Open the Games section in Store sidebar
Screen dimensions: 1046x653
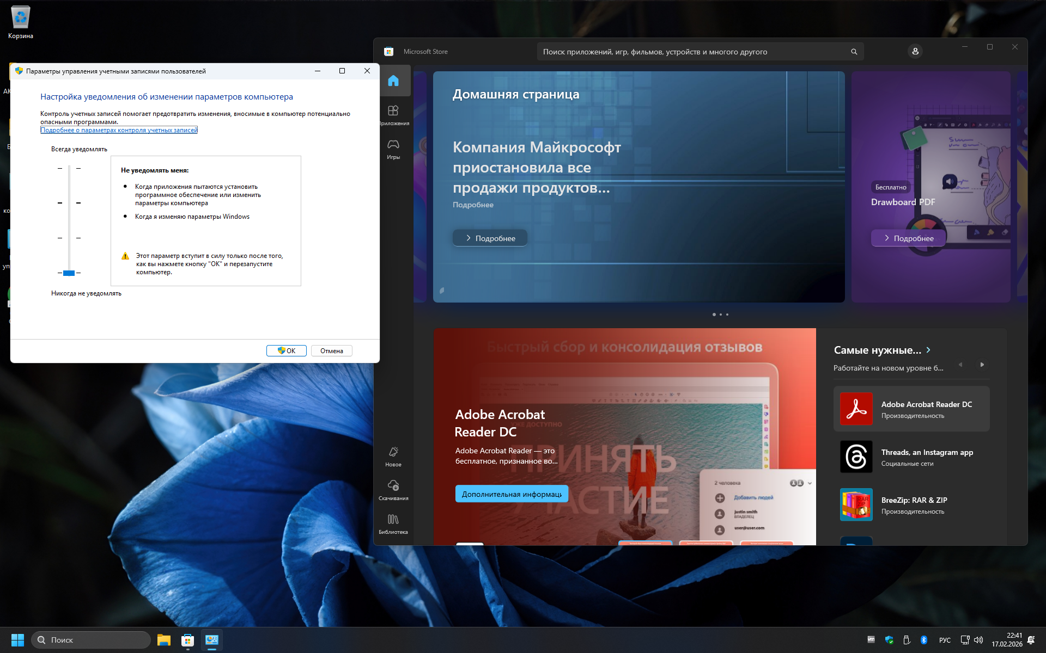point(393,149)
